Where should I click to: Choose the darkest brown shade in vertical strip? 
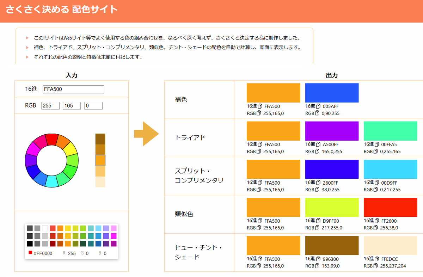coord(100,138)
